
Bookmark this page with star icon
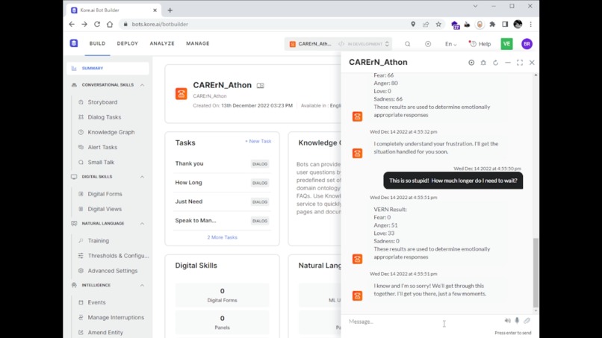(438, 24)
